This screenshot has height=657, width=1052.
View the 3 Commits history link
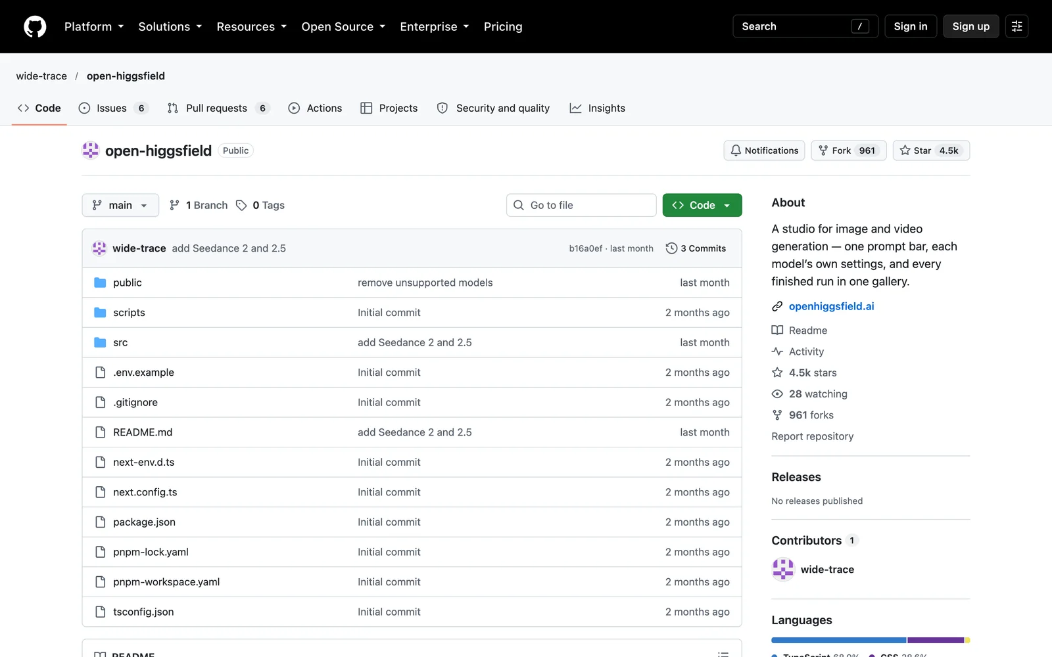tap(696, 248)
